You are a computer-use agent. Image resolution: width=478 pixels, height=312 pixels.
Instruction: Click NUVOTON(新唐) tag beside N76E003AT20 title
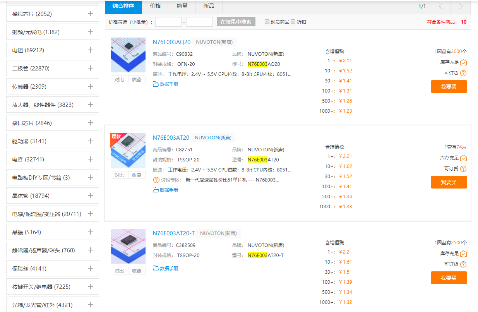click(213, 138)
